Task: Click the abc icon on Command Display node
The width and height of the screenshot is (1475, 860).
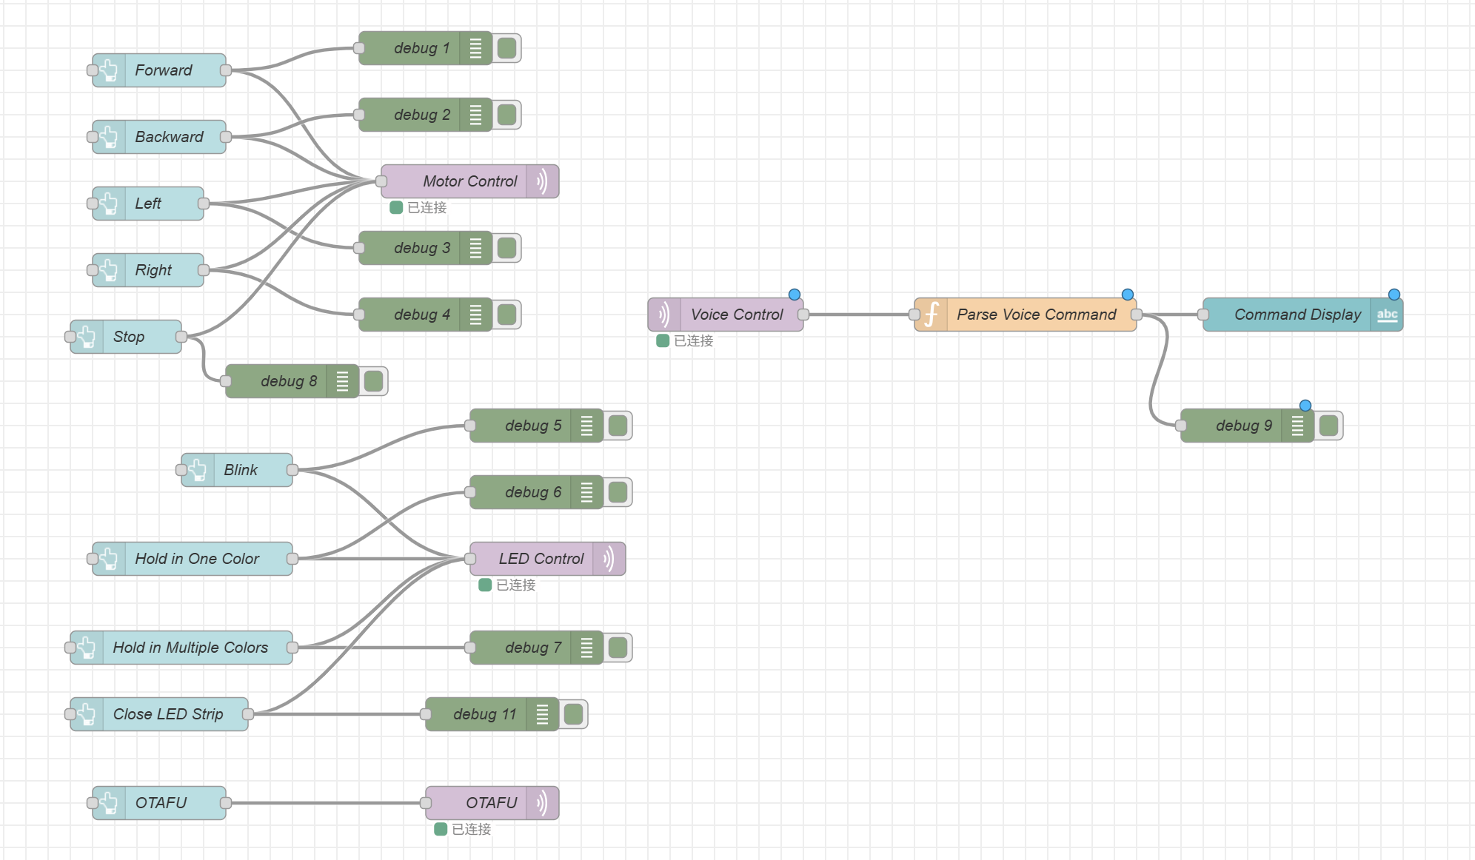Action: tap(1387, 315)
